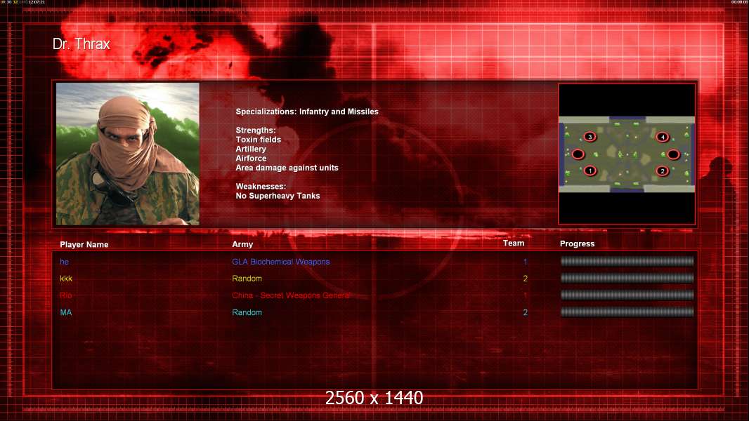
Task: Click team number 2 in kkk's row
Action: pyautogui.click(x=525, y=279)
